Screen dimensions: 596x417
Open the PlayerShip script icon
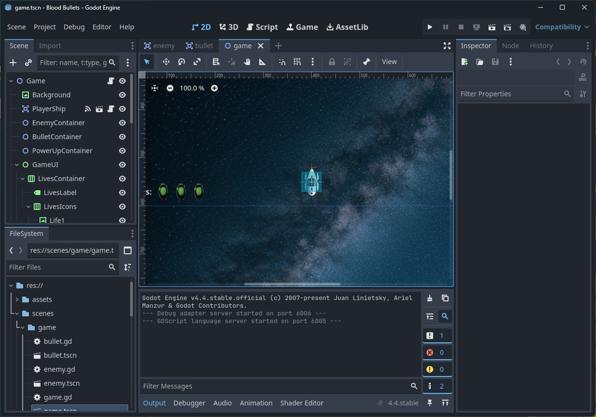[110, 109]
